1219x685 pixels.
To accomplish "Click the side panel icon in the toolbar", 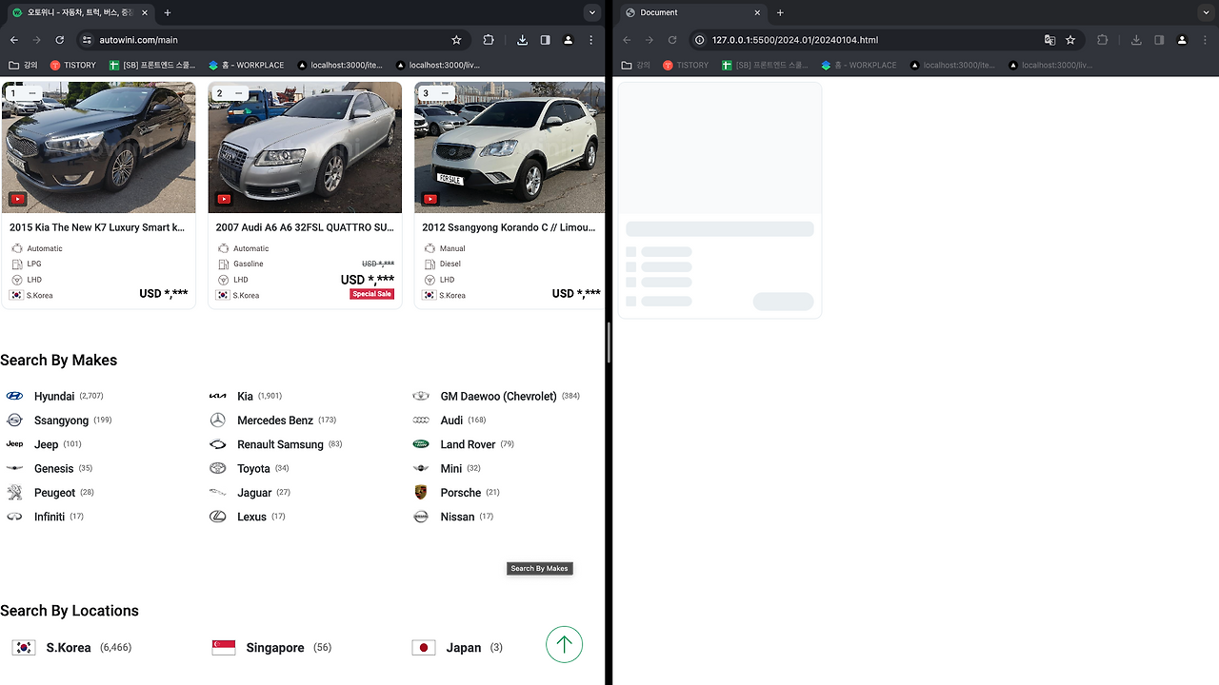I will coord(545,40).
